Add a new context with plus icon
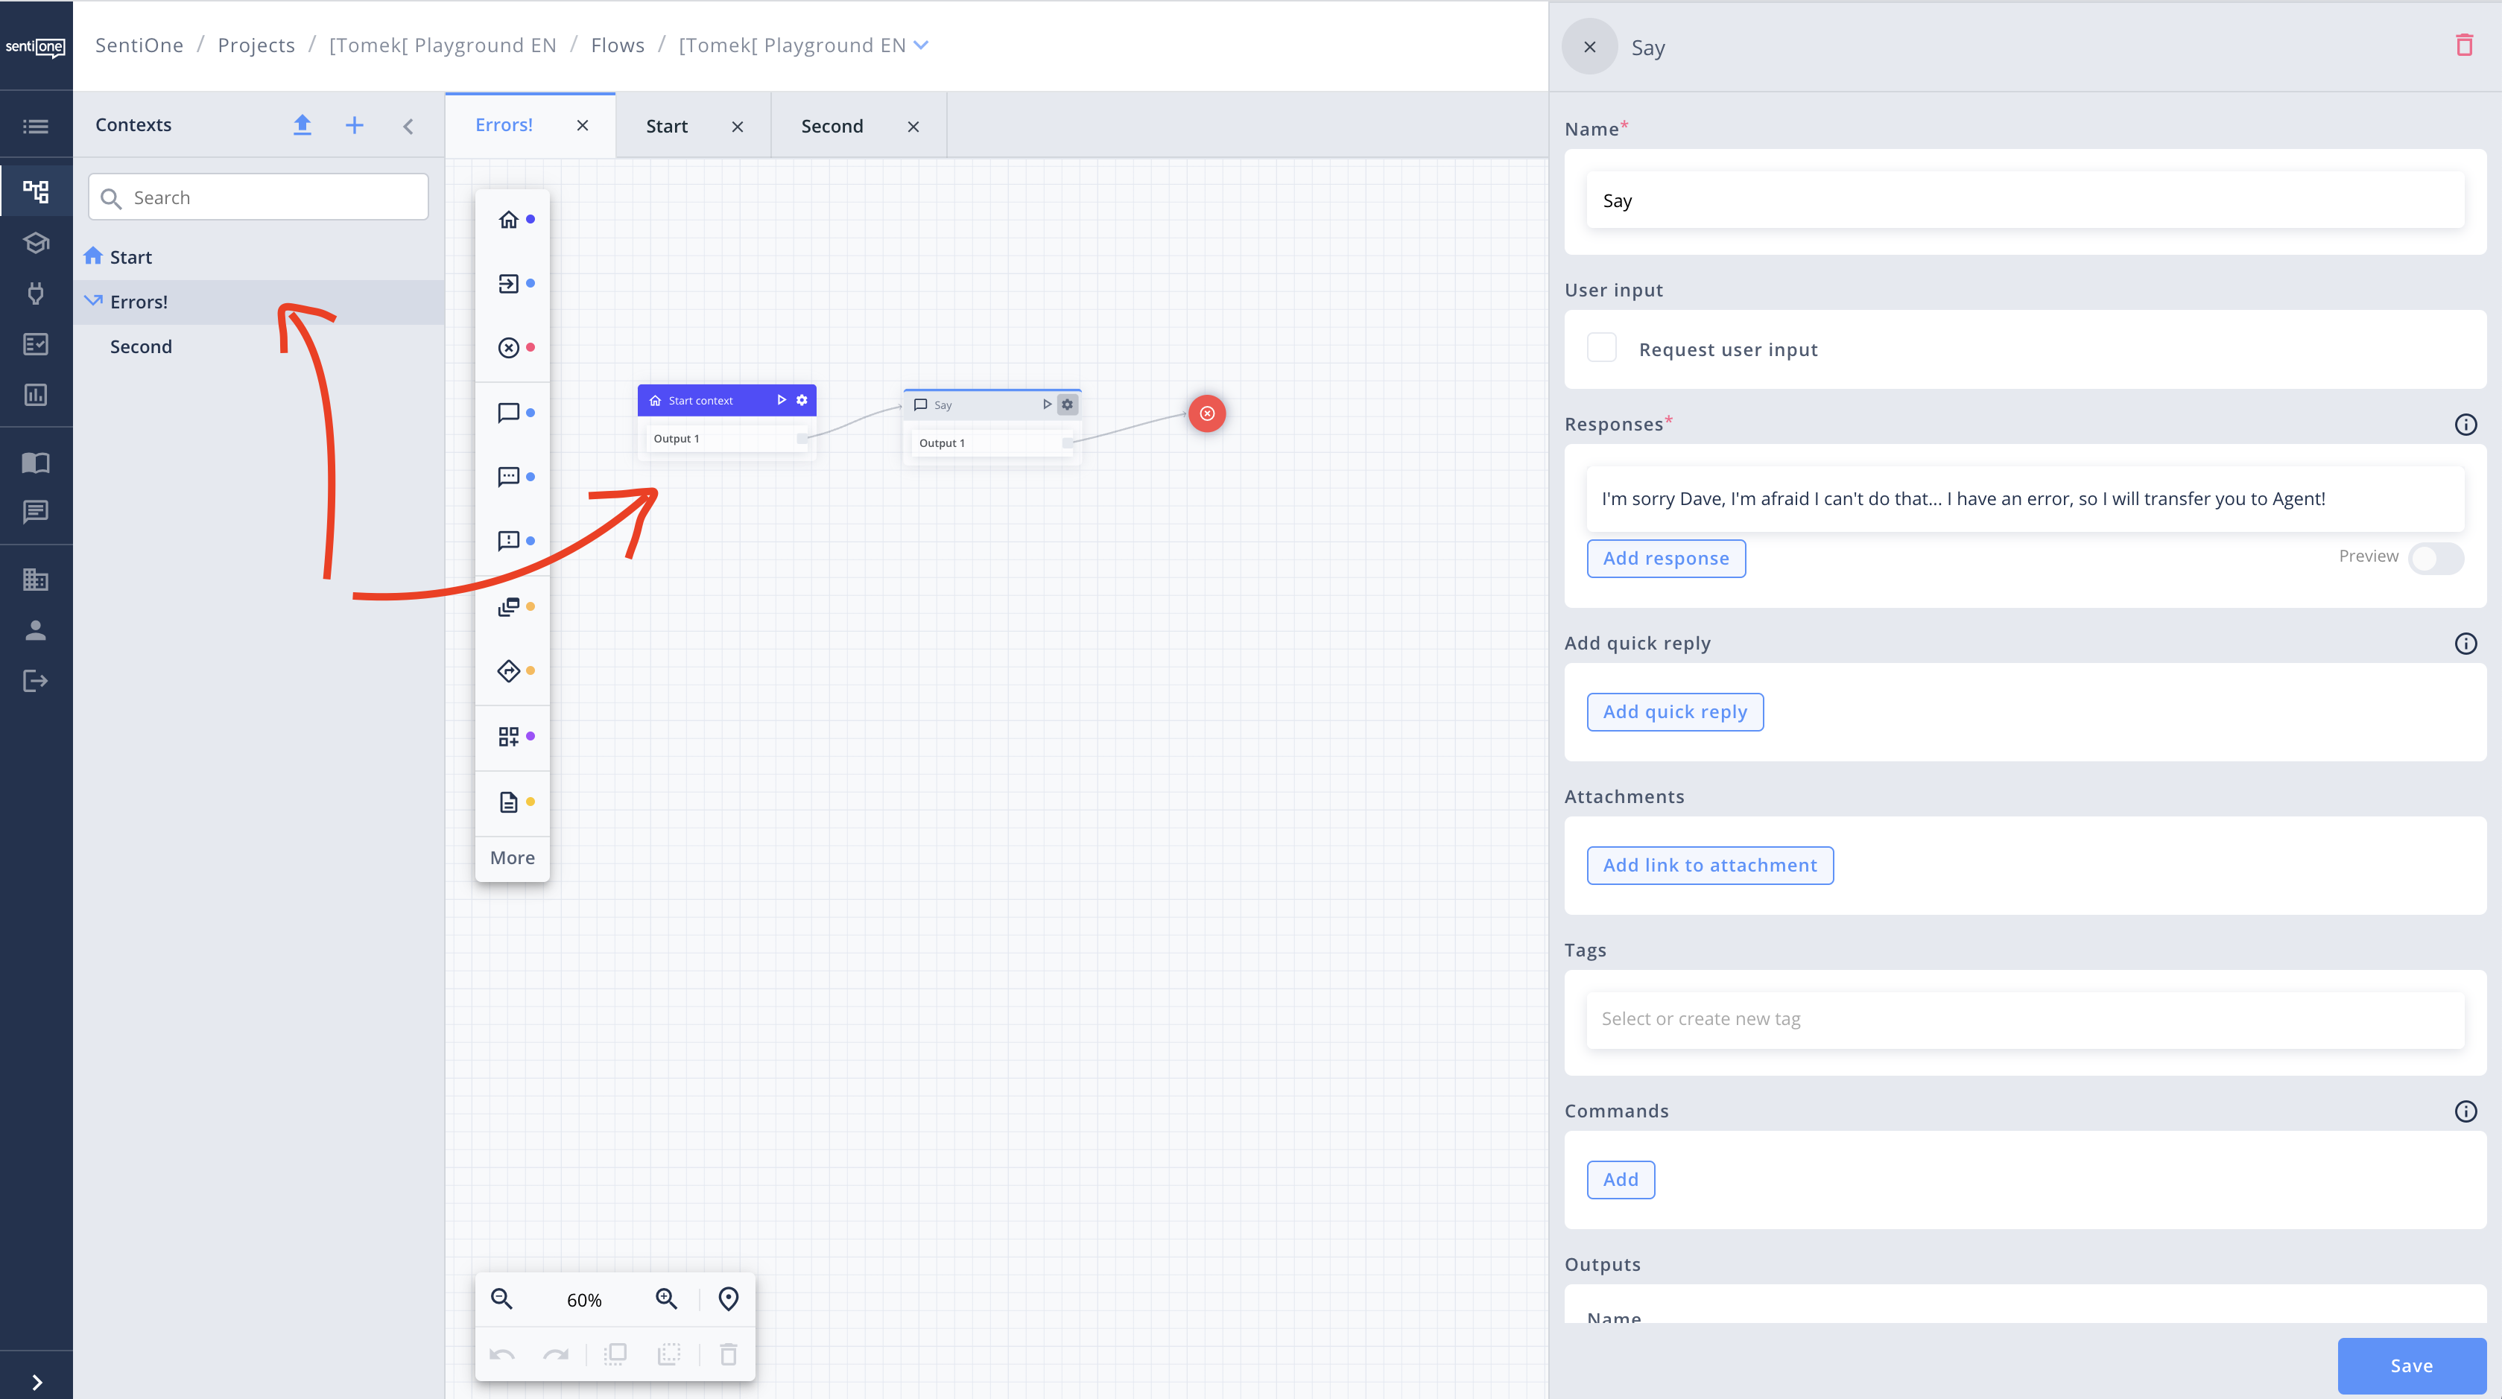This screenshot has width=2502, height=1399. 355,125
